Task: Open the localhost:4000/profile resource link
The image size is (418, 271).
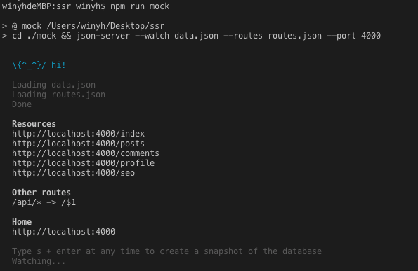Action: [x=83, y=163]
